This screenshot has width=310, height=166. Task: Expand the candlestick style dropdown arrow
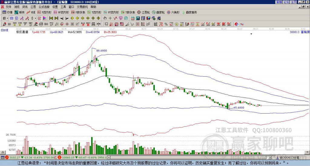[x=35, y=18]
